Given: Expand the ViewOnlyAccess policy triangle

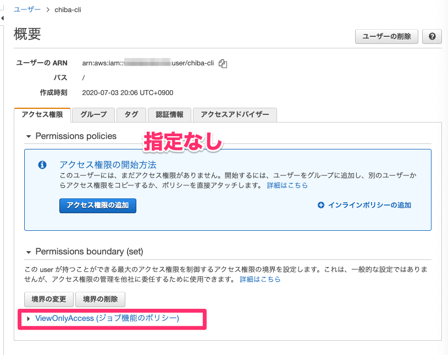Looking at the screenshot, I should tap(28, 319).
